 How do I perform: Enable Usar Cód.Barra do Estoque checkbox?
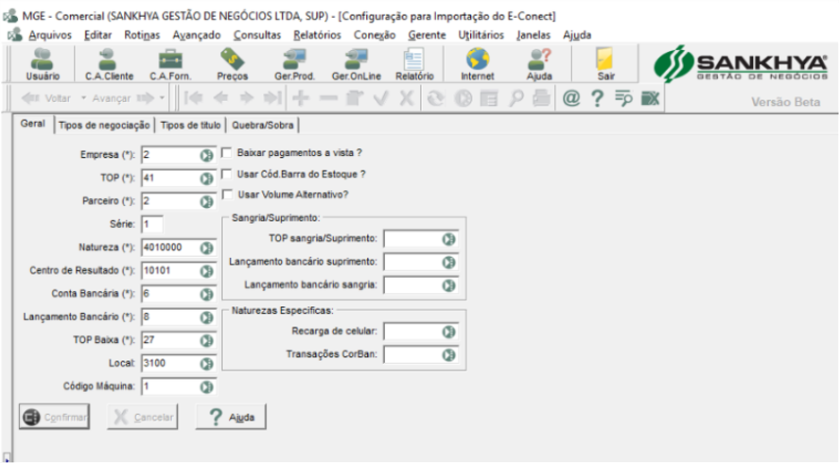[227, 174]
